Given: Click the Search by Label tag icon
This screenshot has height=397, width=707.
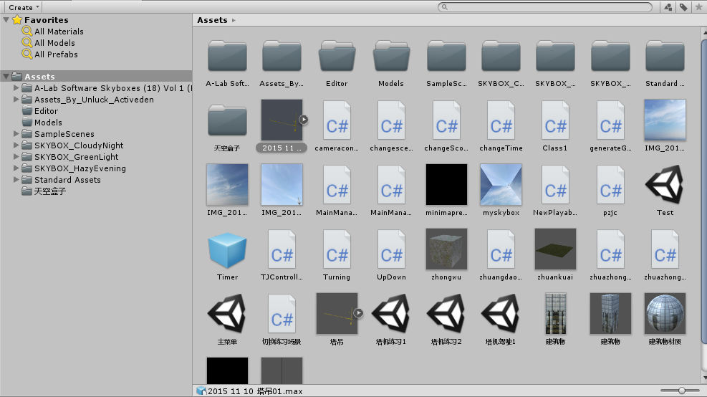Looking at the screenshot, I should (x=683, y=7).
